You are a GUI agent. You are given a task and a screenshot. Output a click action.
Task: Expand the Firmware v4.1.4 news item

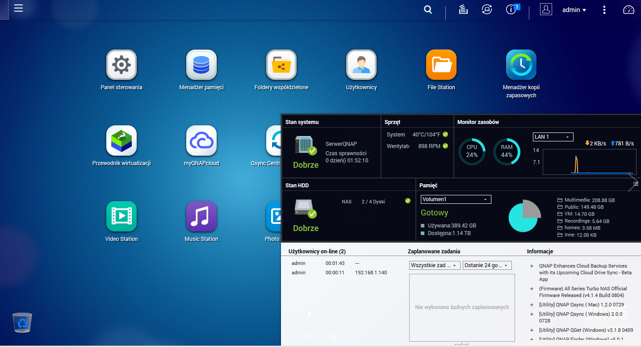532,289
